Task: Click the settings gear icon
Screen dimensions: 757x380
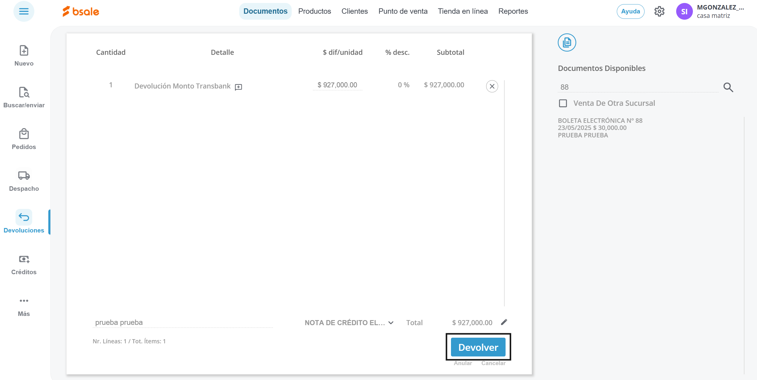Action: click(659, 12)
